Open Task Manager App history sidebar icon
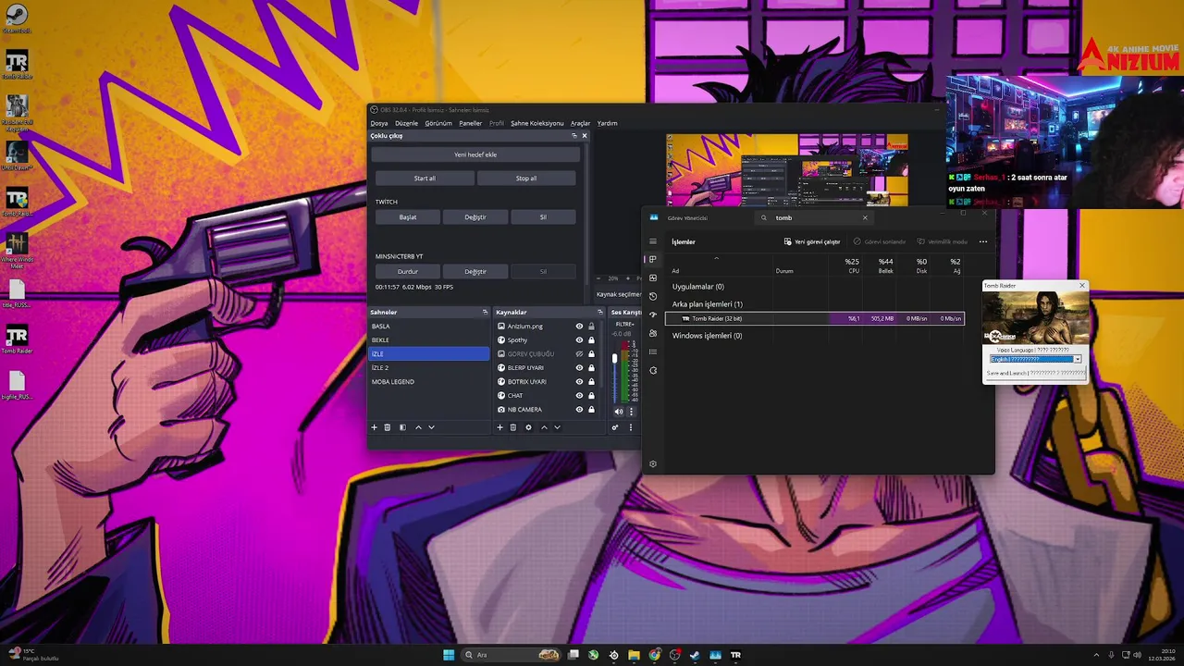1184x666 pixels. 653,296
